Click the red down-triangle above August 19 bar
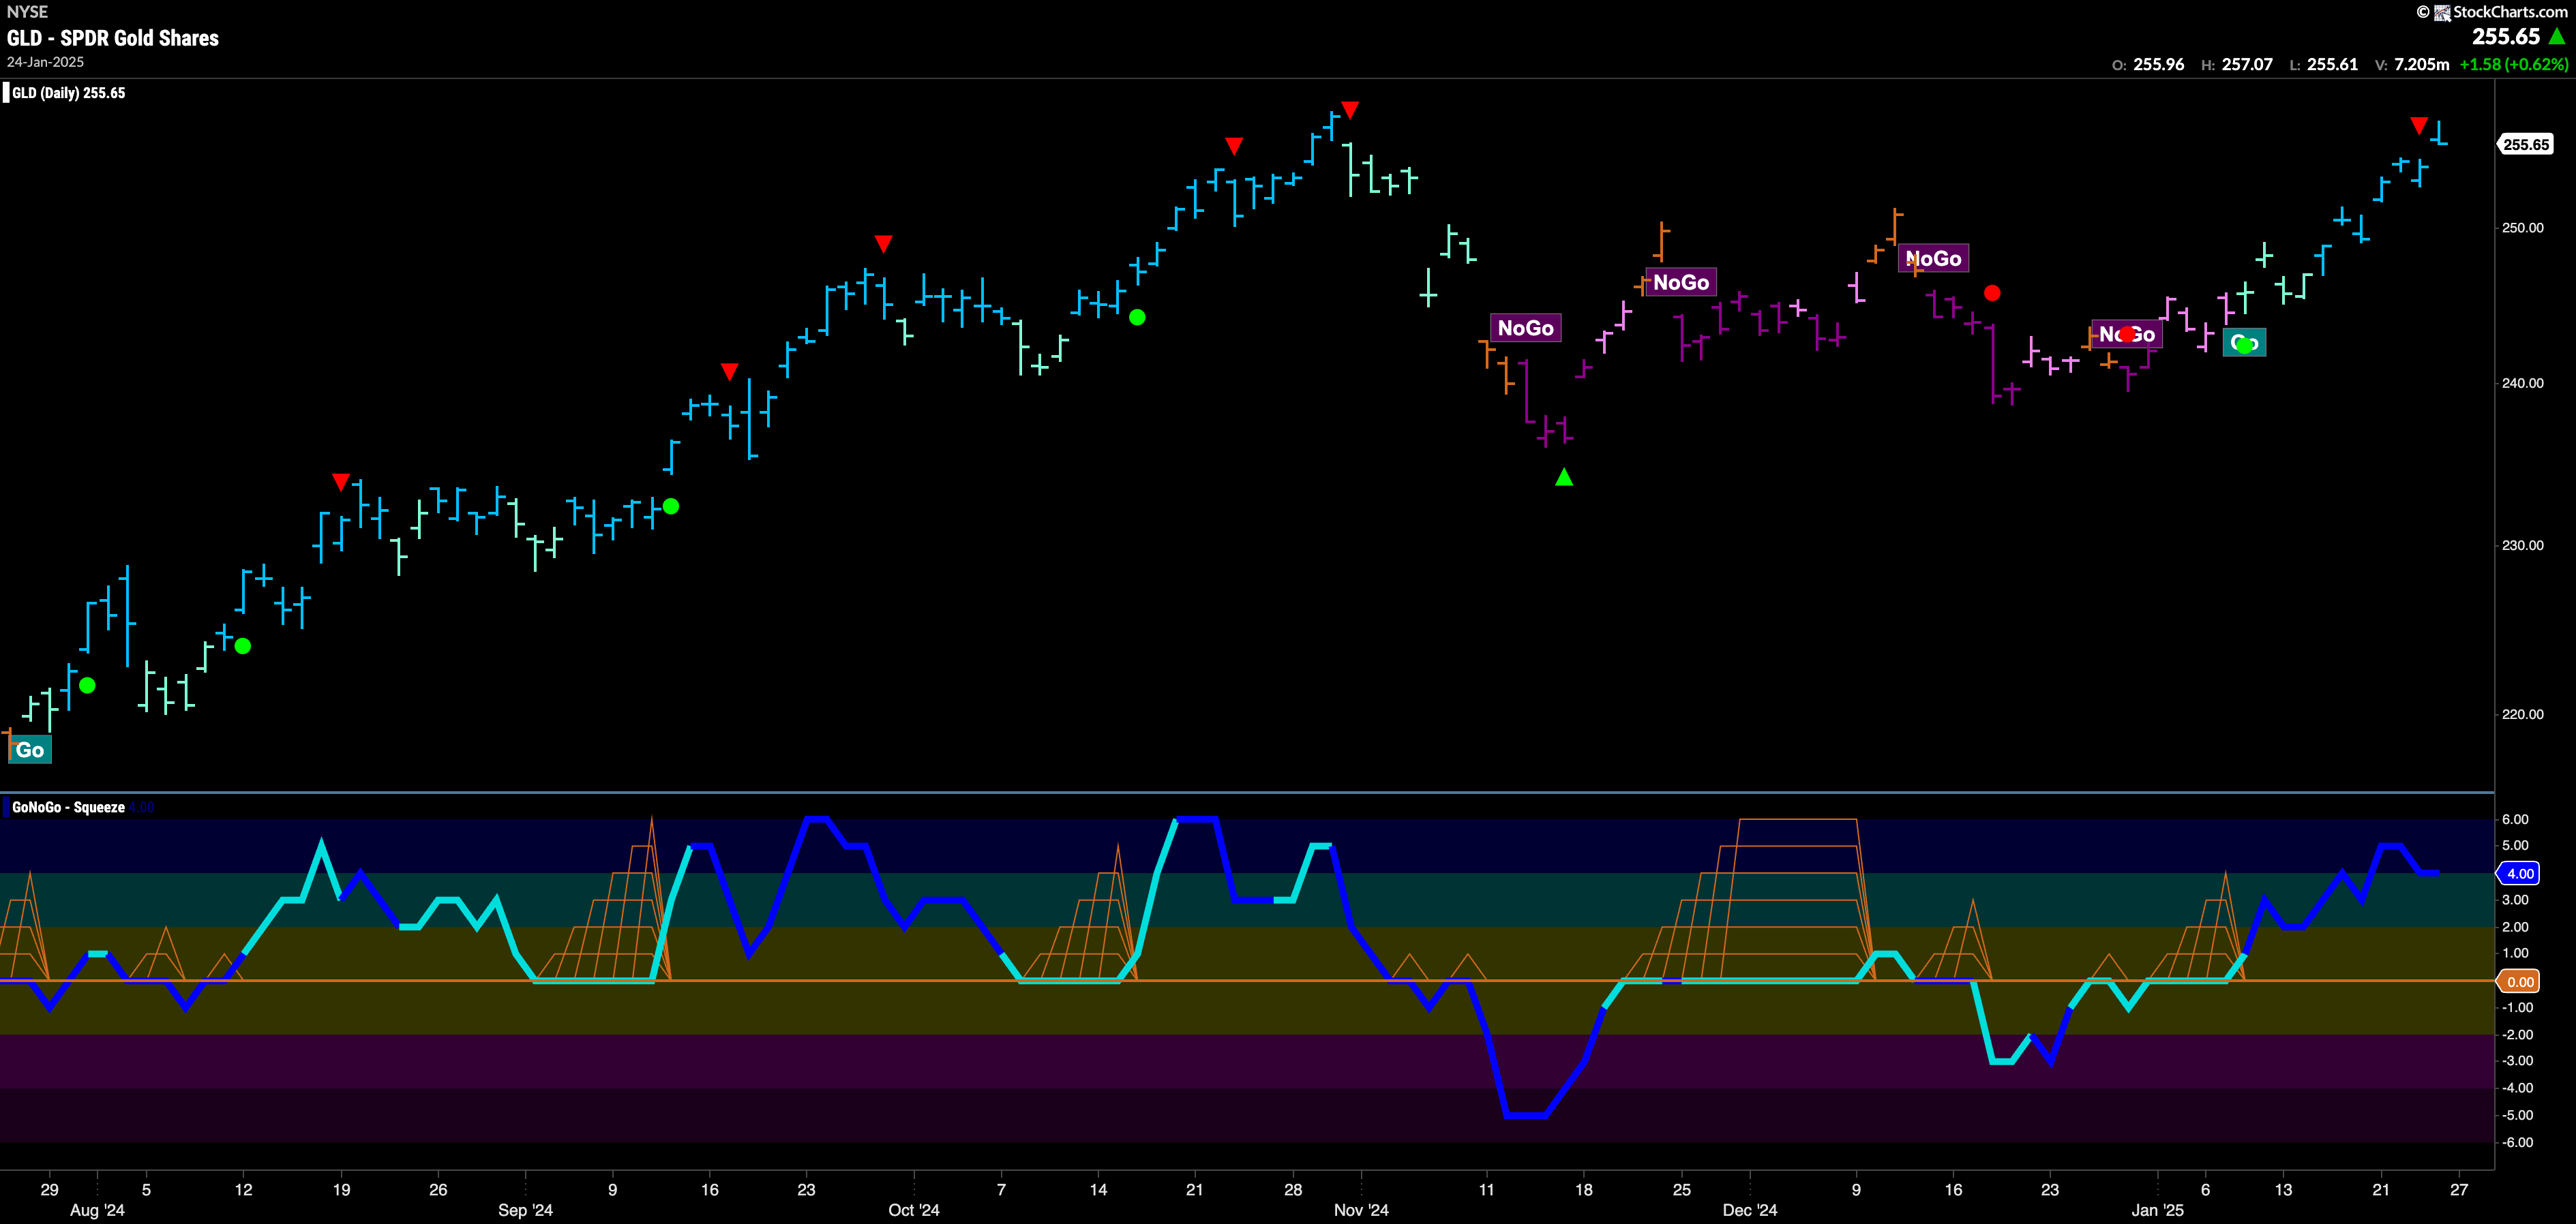This screenshot has height=1224, width=2576. [341, 483]
